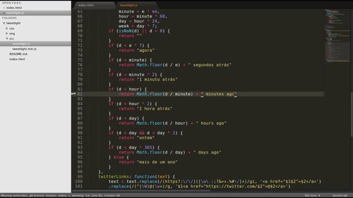
Task: Click the OPEN FILES sidebar heading
Action: tap(11, 3)
